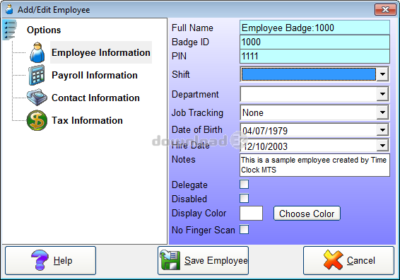Click the Employee Information person icon
Image resolution: width=400 pixels, height=280 pixels.
pos(37,52)
